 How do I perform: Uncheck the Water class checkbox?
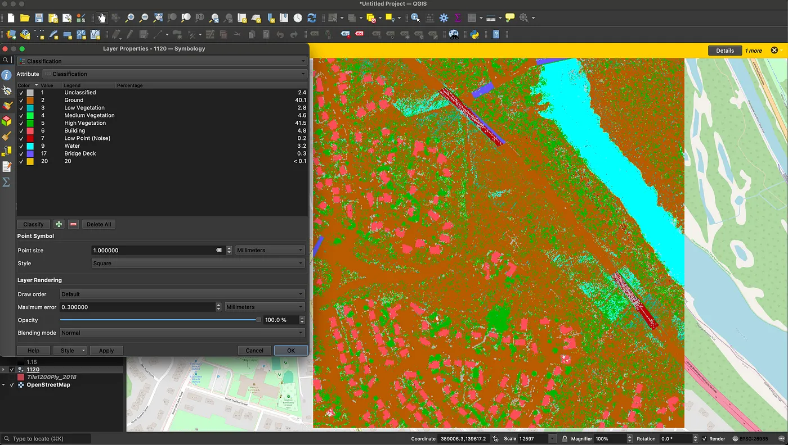coord(21,146)
